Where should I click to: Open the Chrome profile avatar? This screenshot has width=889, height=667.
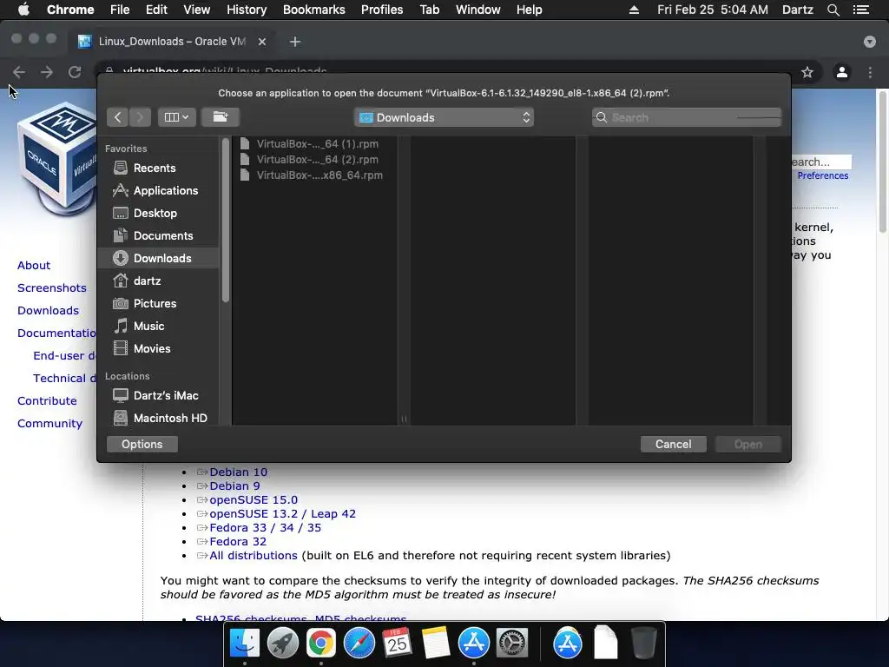[x=842, y=72]
